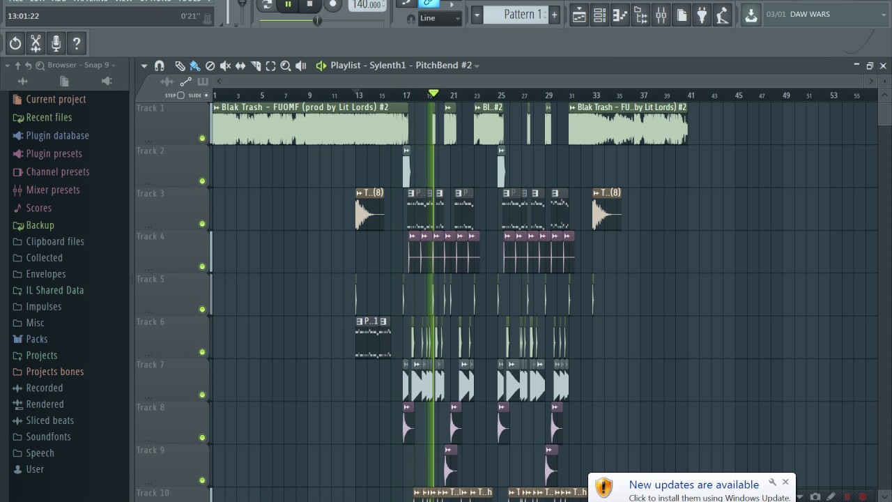This screenshot has height=502, width=892.
Task: Click the plug icon in the top toolbar
Action: click(x=702, y=15)
